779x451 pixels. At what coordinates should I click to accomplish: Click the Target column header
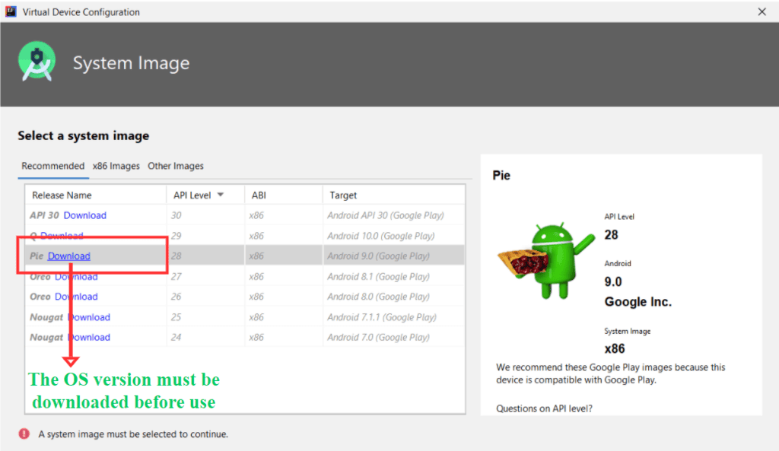pyautogui.click(x=343, y=195)
